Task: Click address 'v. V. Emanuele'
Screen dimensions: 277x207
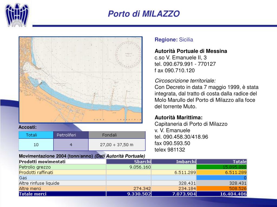Action: tap(172, 130)
